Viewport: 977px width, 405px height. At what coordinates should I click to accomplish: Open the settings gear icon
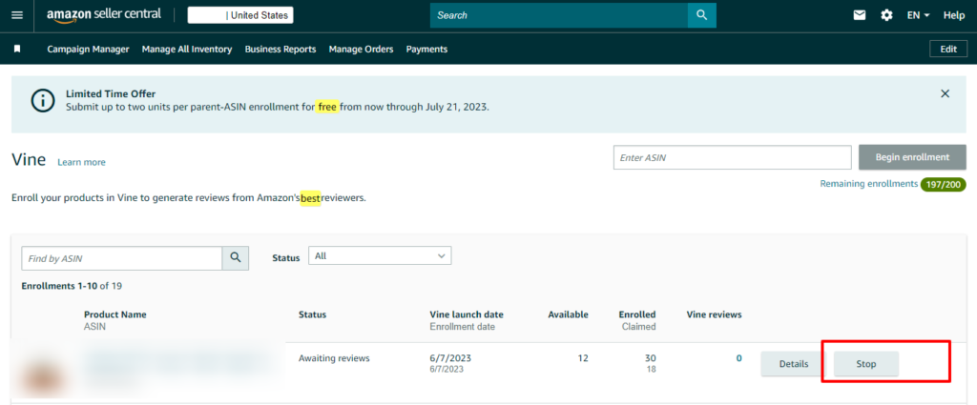886,15
